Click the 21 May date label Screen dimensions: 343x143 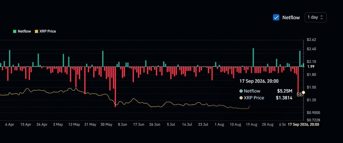tap(90, 125)
